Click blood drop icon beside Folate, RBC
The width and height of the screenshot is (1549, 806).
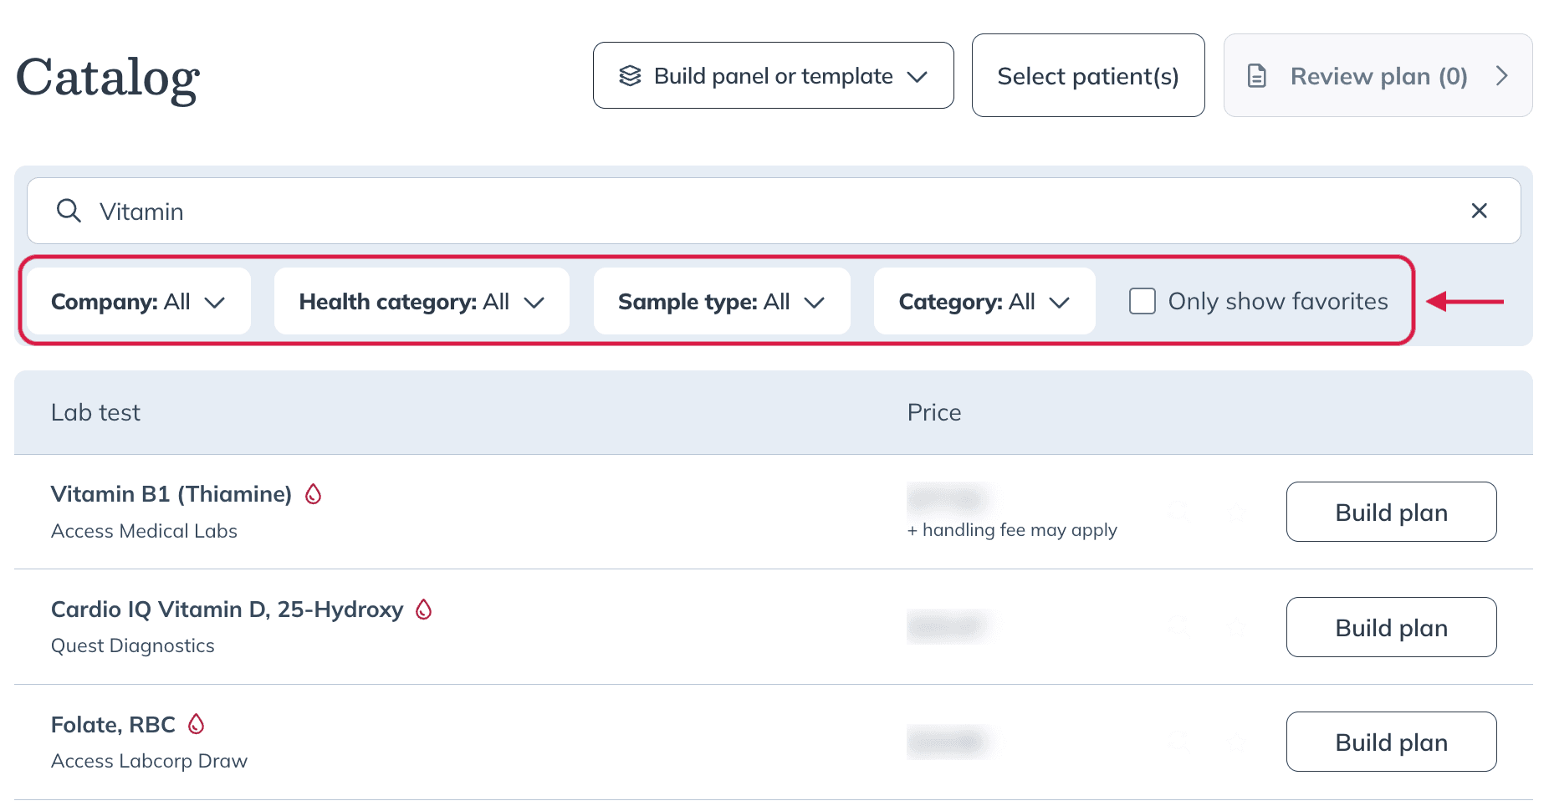click(x=197, y=724)
